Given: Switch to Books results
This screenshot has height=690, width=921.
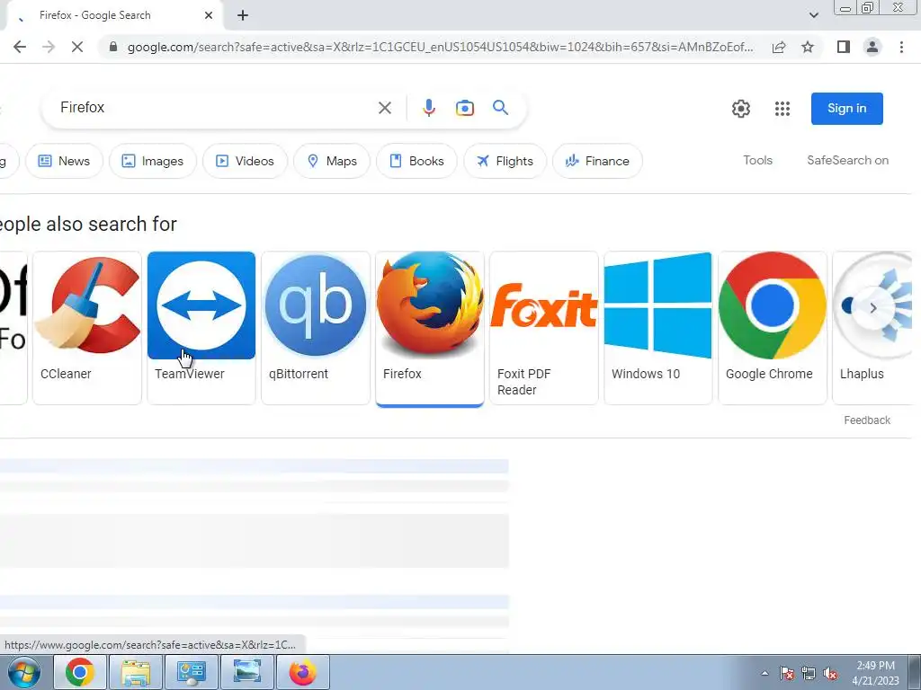Looking at the screenshot, I should point(416,161).
